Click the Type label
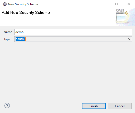Screen dimensions: 135x113 [x=7, y=39]
